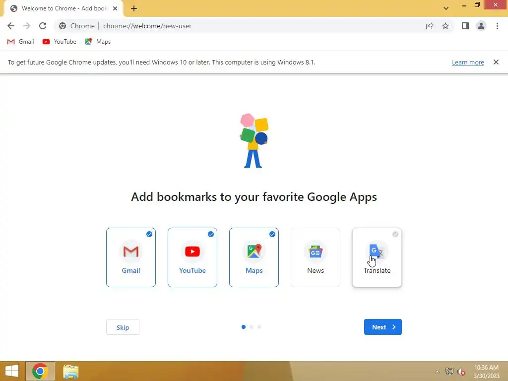This screenshot has height=381, width=508.
Task: Deselect the Gmail app card
Action: (x=131, y=257)
